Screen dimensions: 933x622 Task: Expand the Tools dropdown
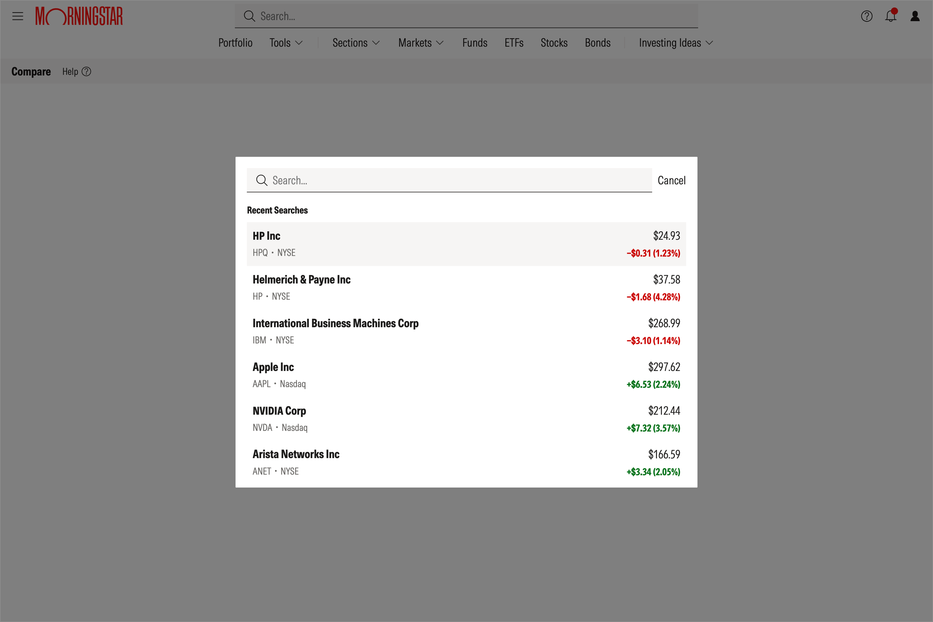(286, 43)
